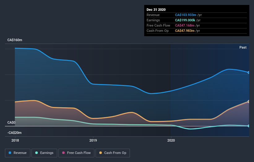Screen dimensions: 254x162
Task: Click the Earnings row label in tooltip
Action: (x=153, y=20)
